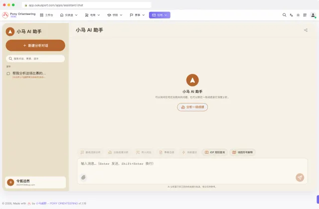Start a new analysis chat with 新建分析对话

[35, 45]
